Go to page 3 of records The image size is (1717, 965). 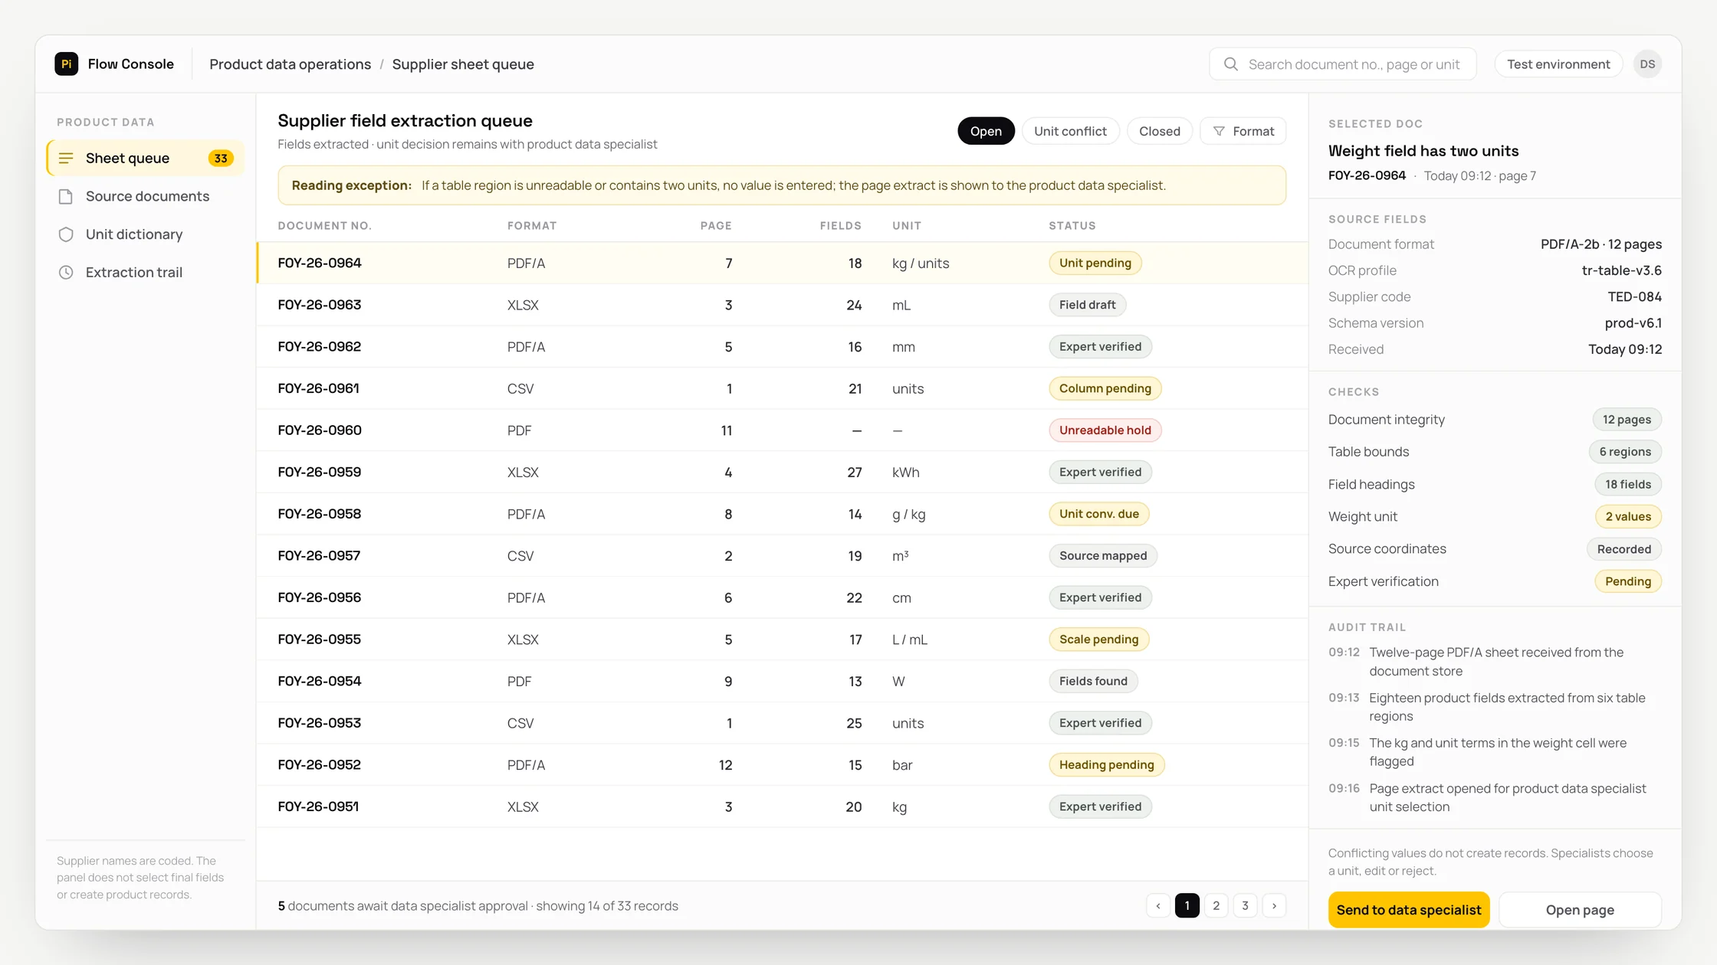tap(1245, 905)
